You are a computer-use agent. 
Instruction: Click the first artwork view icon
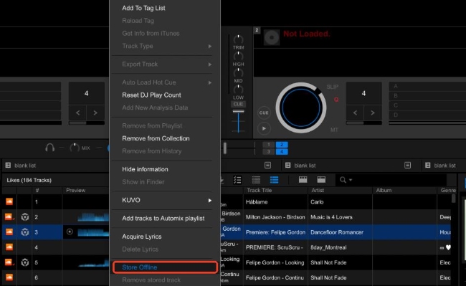pyautogui.click(x=303, y=180)
